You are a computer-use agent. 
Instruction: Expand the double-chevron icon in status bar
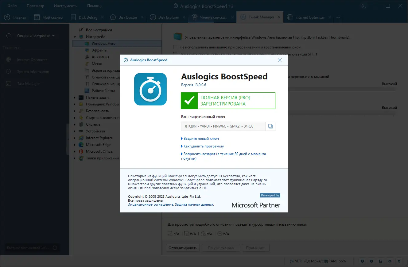pyautogui.click(x=399, y=261)
